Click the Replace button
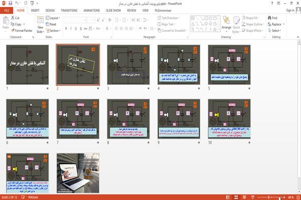Viewport: 301px width, 200px height. (x=276, y=24)
